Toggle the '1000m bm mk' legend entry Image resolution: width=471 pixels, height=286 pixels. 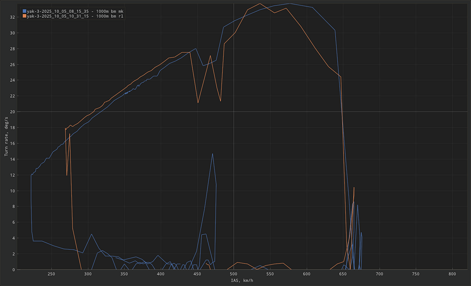coord(75,11)
